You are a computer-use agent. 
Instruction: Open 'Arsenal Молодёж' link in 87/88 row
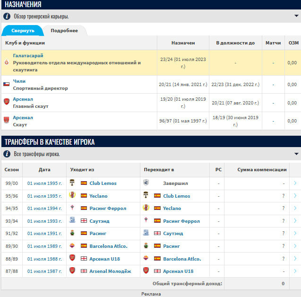(x=110, y=271)
